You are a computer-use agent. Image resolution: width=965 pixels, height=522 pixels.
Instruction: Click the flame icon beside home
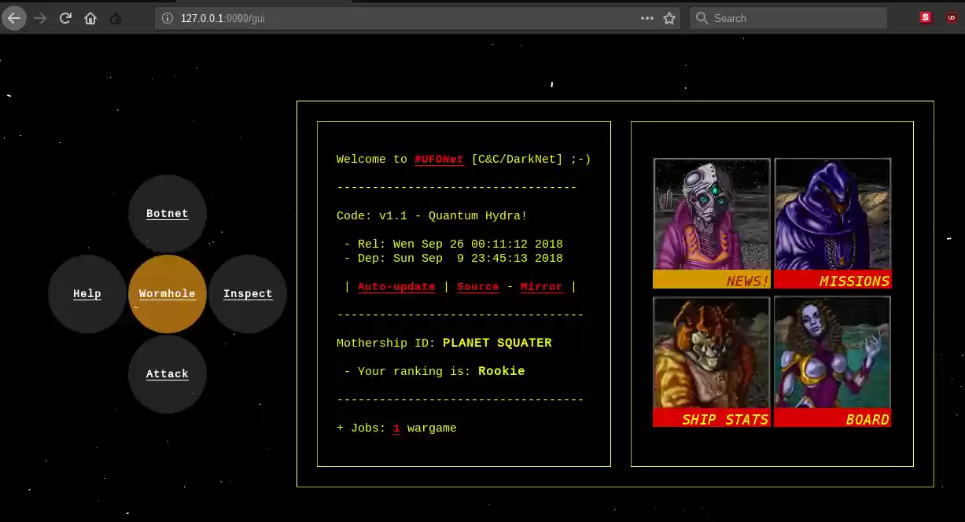[116, 18]
